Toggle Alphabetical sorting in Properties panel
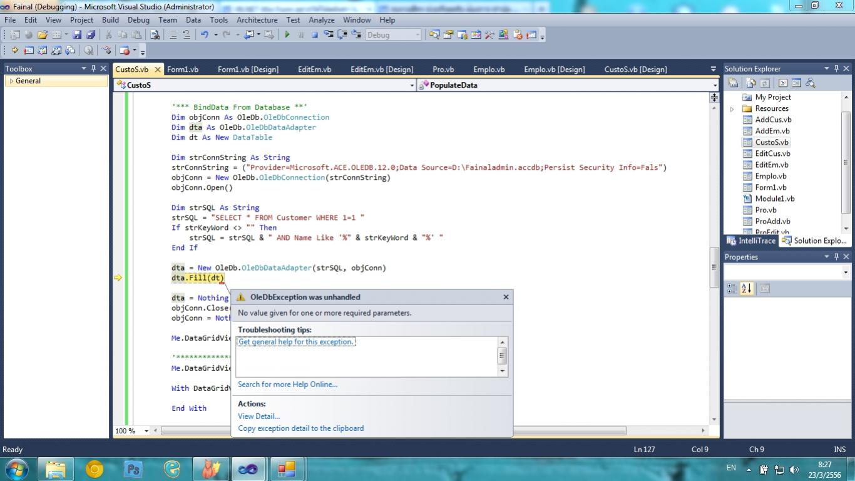 tap(746, 288)
